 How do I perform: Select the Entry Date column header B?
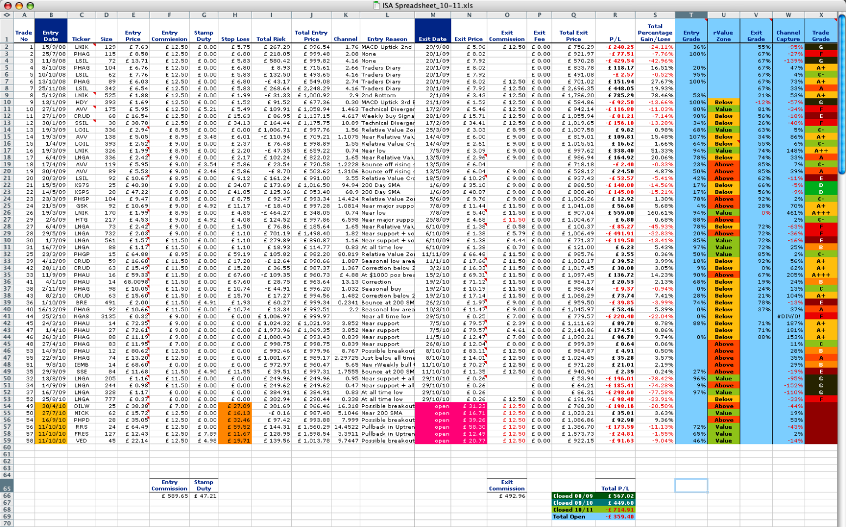(51, 15)
